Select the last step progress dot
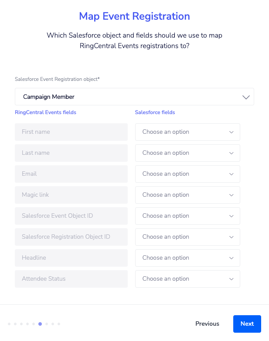Viewport: 269px width, 341px height. tap(59, 324)
